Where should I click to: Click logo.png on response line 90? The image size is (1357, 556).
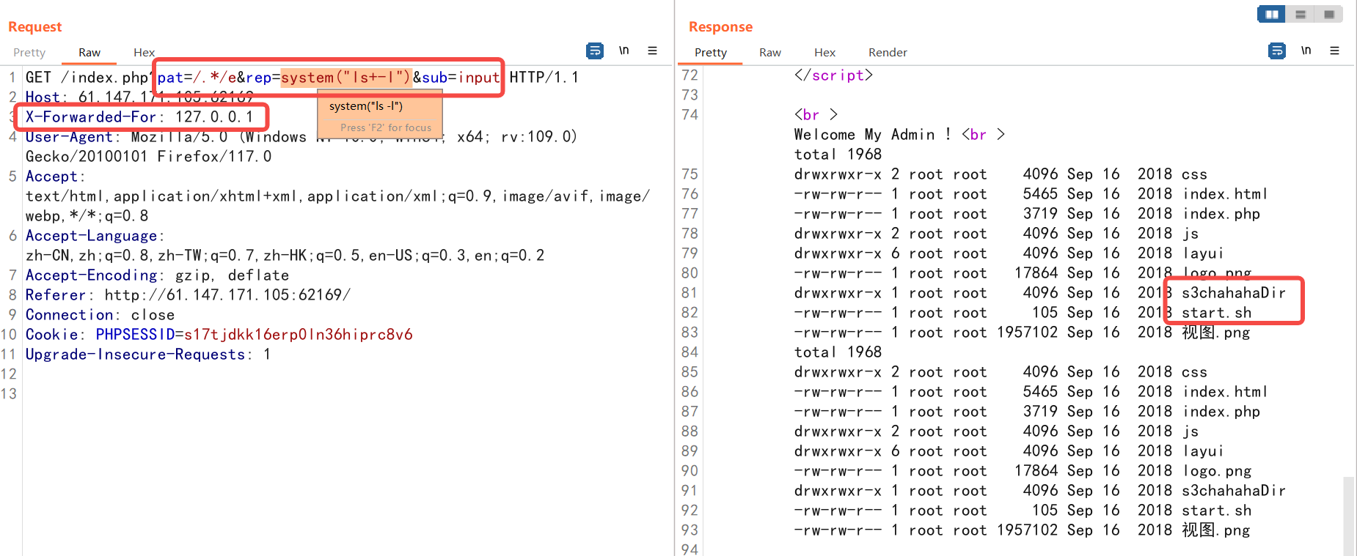(1216, 471)
